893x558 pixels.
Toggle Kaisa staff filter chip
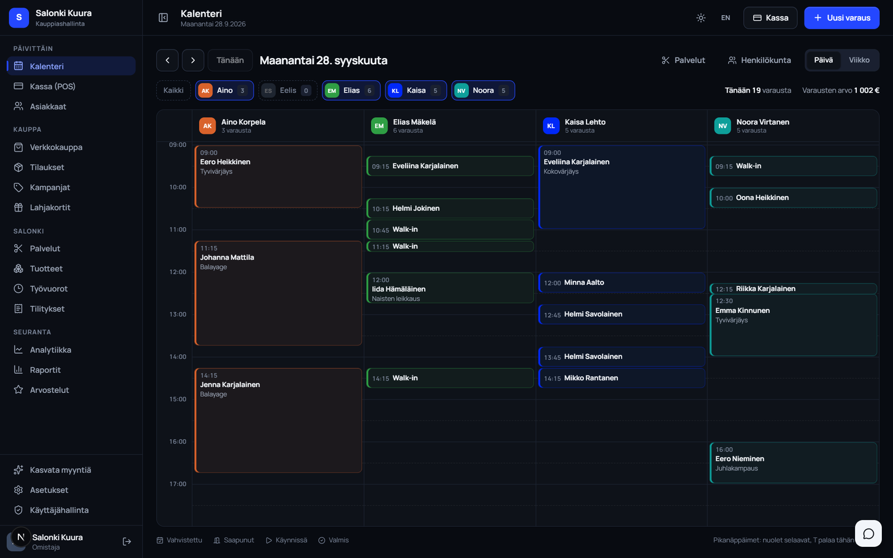click(416, 90)
